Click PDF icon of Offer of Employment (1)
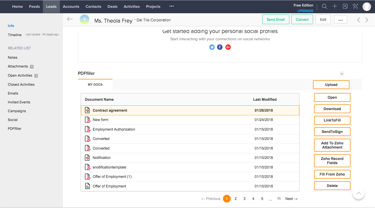 [87, 177]
